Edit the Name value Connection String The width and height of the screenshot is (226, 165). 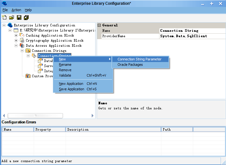tap(193, 31)
